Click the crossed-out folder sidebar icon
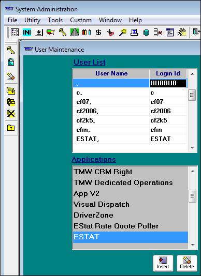The image size is (201, 276). point(11,114)
